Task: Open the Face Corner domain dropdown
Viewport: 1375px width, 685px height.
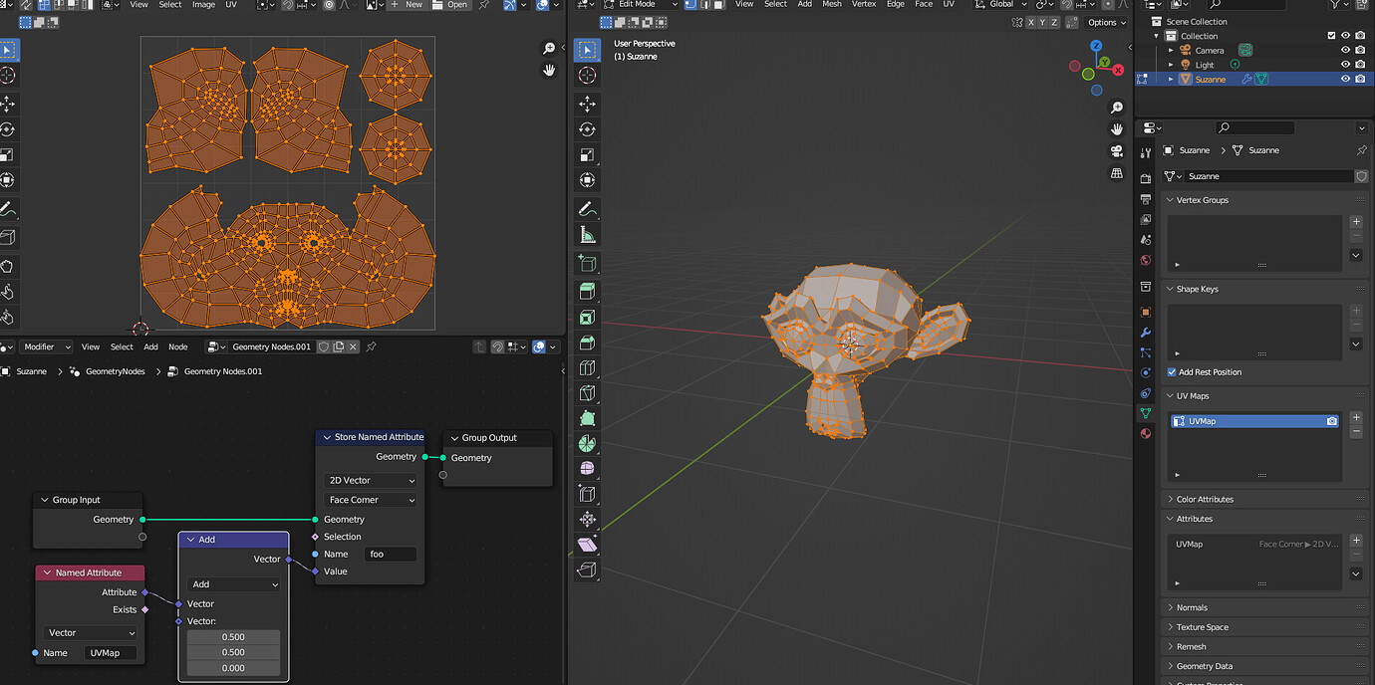Action: pyautogui.click(x=370, y=500)
